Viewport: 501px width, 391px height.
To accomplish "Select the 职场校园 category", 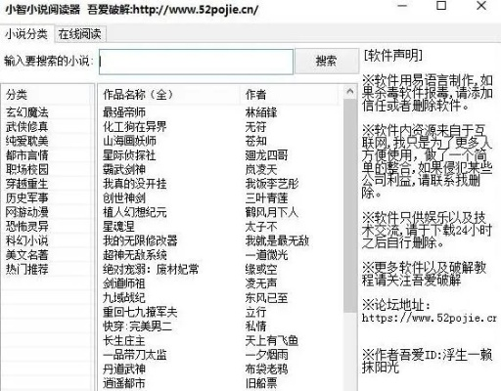I will (x=27, y=170).
